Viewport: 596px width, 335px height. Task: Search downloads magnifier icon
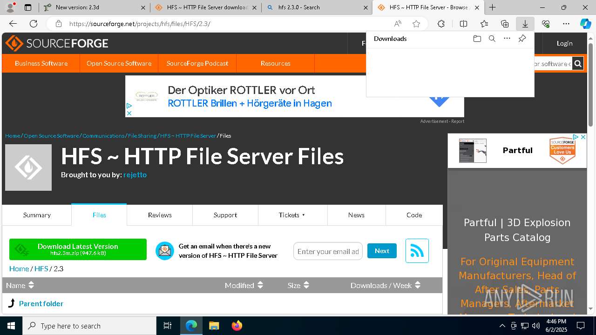(492, 39)
